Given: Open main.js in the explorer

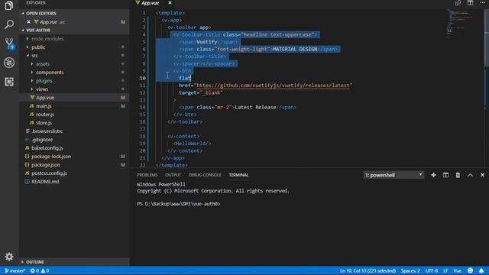Looking at the screenshot, I should point(44,106).
